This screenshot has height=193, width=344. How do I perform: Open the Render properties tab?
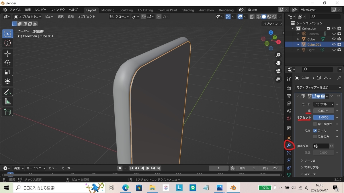[x=289, y=88]
